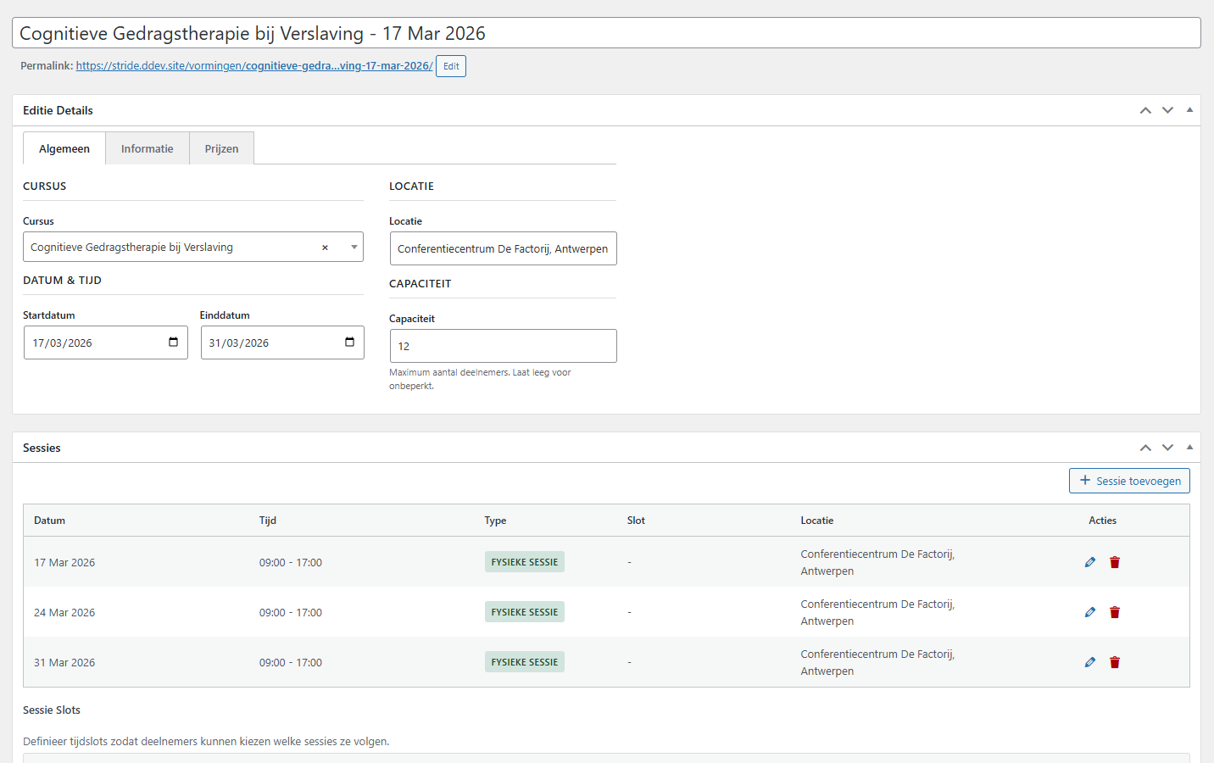Open the Startdatum calendar picker
The image size is (1214, 763).
point(173,343)
